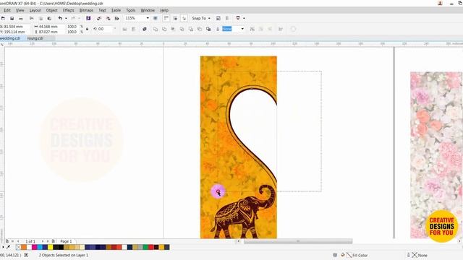Open the Edit menu

(7, 10)
